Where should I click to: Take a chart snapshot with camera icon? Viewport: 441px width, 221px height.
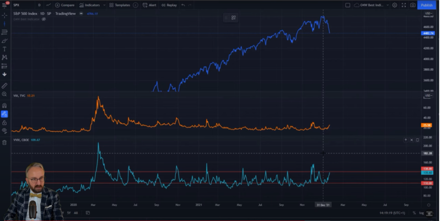coord(412,5)
